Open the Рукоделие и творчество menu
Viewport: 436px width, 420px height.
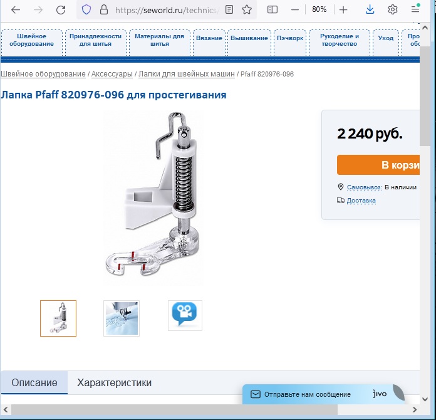[340, 43]
